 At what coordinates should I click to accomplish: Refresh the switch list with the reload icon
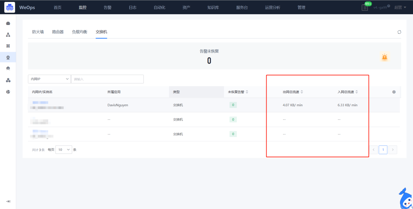coord(399,32)
